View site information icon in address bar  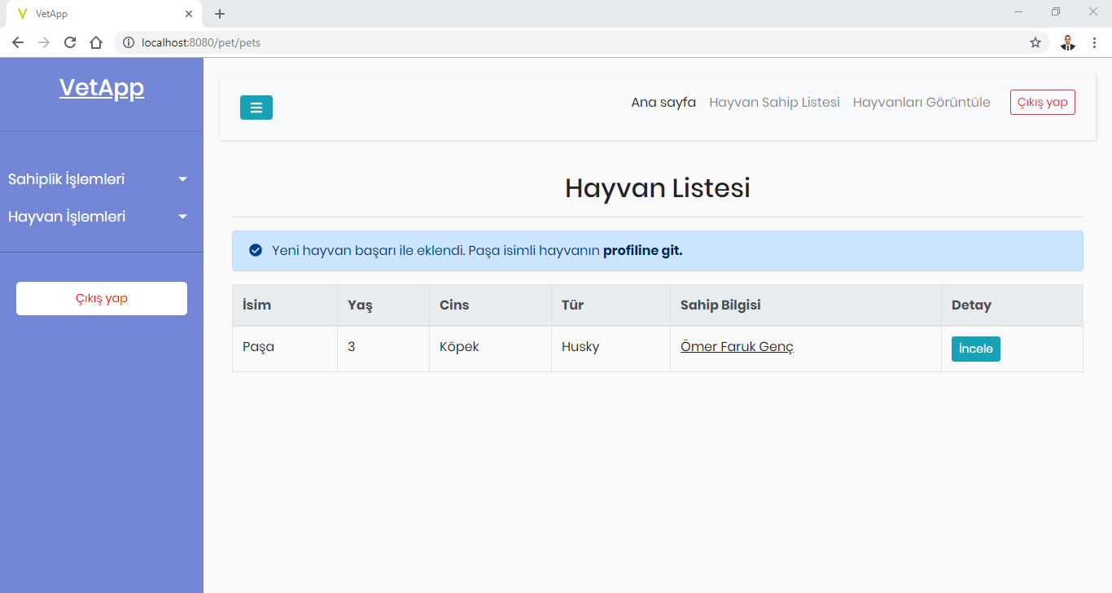click(x=129, y=42)
